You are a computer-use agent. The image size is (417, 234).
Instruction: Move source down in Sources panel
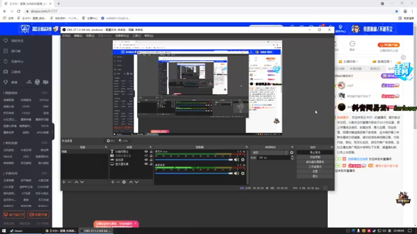(x=137, y=182)
